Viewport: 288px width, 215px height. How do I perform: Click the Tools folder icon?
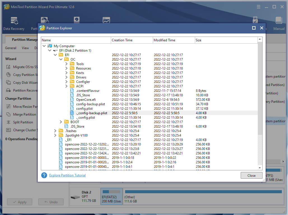click(72, 64)
